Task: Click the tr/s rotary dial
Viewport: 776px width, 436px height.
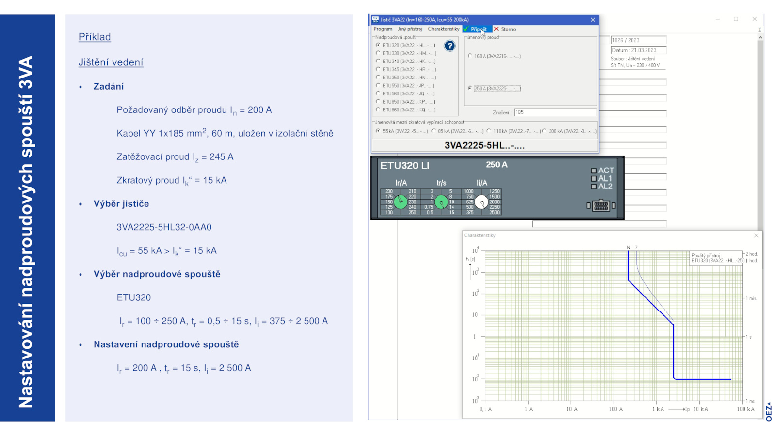Action: (x=441, y=202)
